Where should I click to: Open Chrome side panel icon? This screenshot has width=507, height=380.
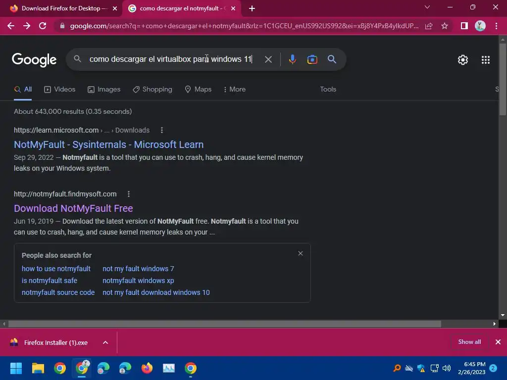tap(464, 26)
